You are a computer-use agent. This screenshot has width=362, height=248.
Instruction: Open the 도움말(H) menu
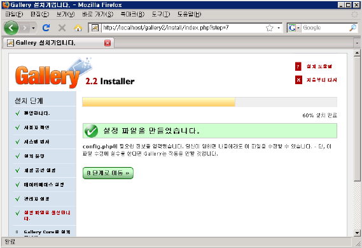click(x=190, y=14)
